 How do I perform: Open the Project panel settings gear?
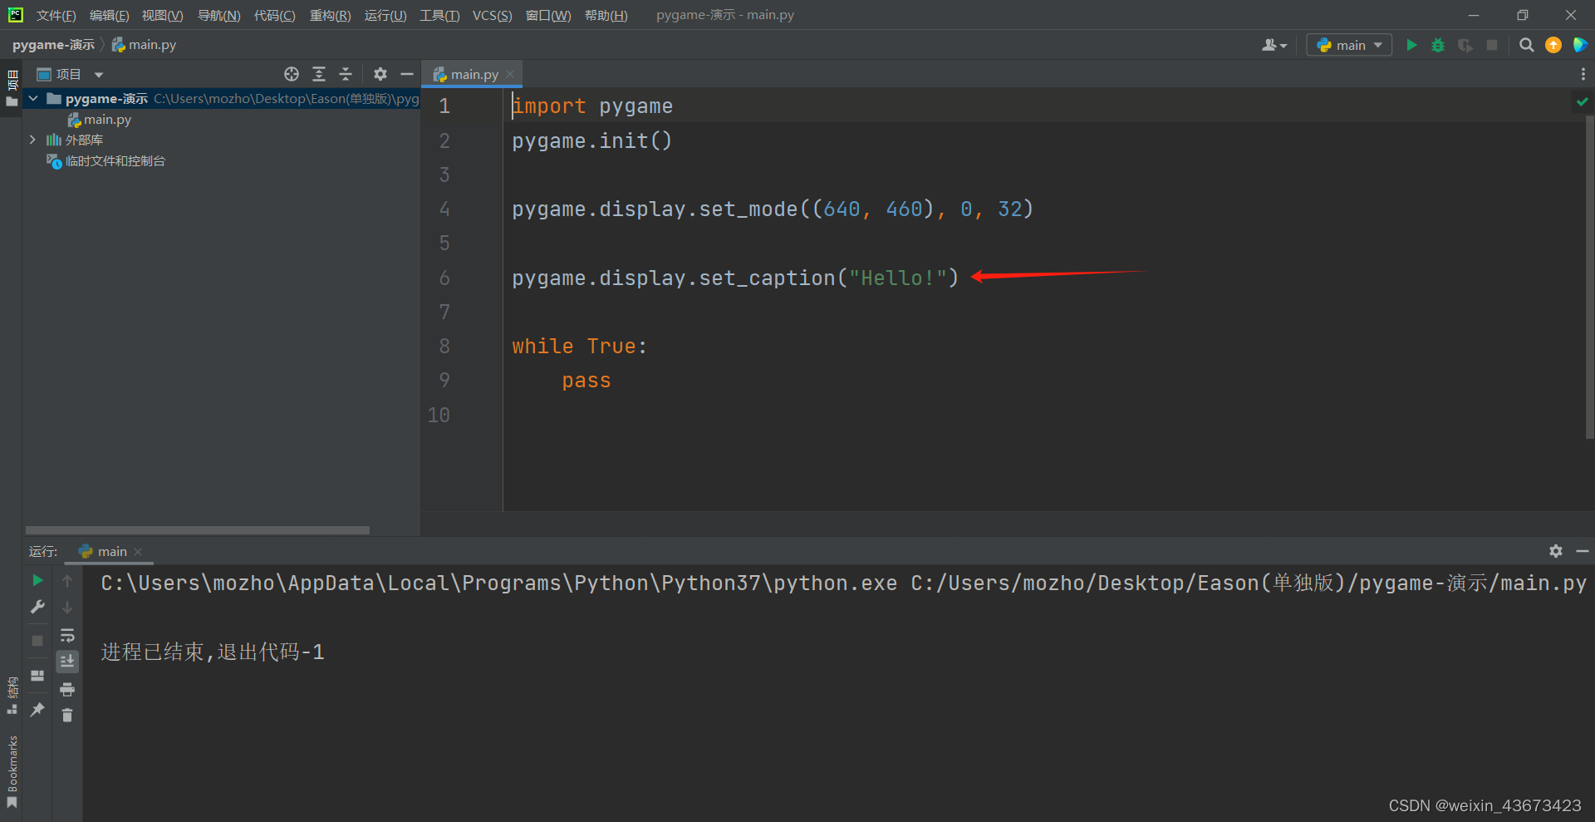[380, 74]
